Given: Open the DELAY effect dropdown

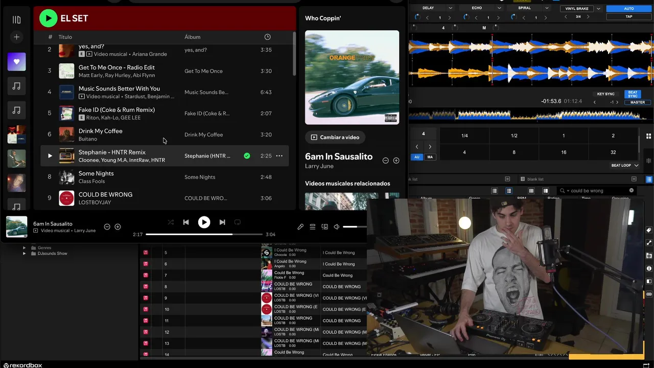Looking at the screenshot, I should point(450,8).
